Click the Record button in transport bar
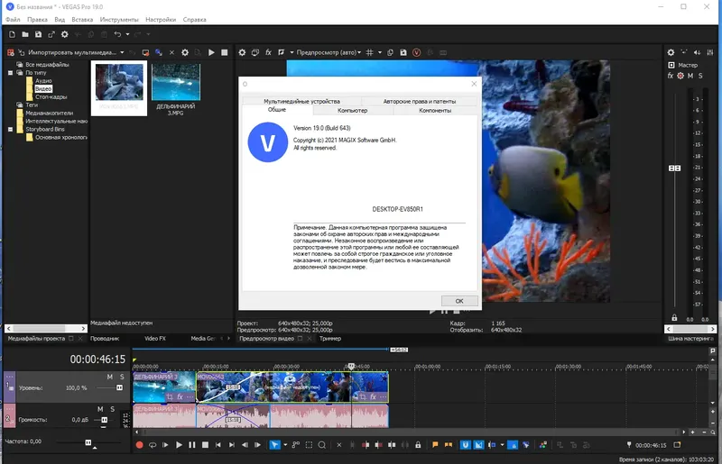 (x=140, y=445)
